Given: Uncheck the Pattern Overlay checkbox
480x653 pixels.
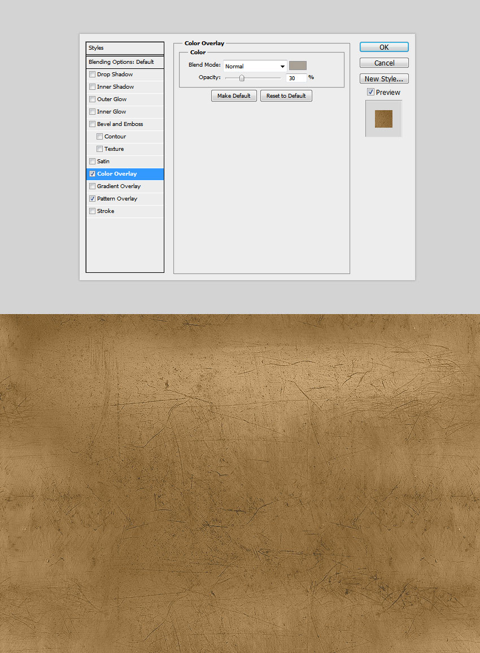Looking at the screenshot, I should point(93,199).
